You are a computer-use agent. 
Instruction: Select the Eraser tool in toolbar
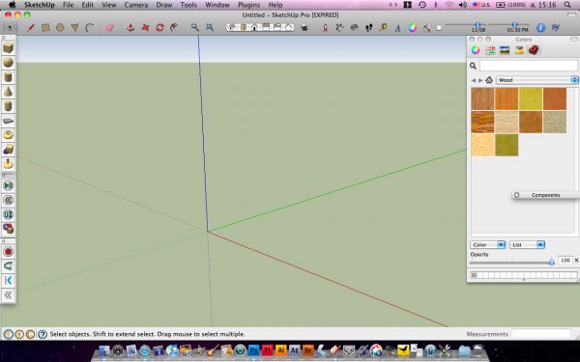click(110, 28)
